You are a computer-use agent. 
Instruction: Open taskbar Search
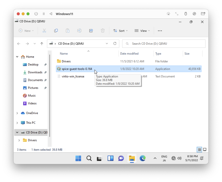tap(89, 158)
